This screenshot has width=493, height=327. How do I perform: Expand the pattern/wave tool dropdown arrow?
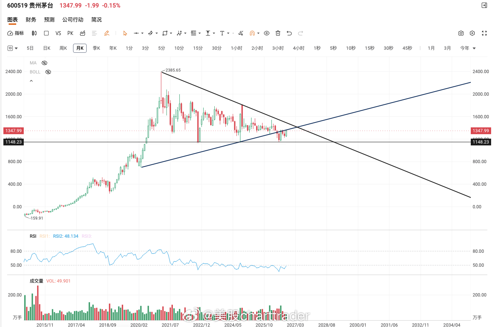(185, 33)
